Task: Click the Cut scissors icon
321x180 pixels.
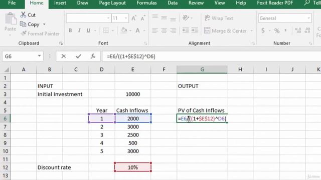Action: [23, 14]
